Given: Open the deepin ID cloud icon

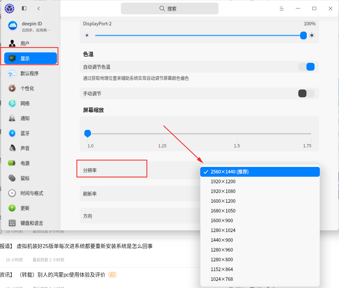Looking at the screenshot, I should [13, 26].
